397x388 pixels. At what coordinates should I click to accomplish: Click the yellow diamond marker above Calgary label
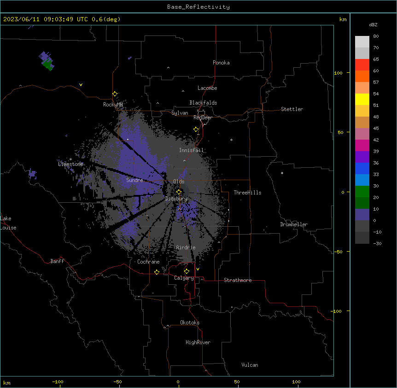pyautogui.click(x=187, y=271)
